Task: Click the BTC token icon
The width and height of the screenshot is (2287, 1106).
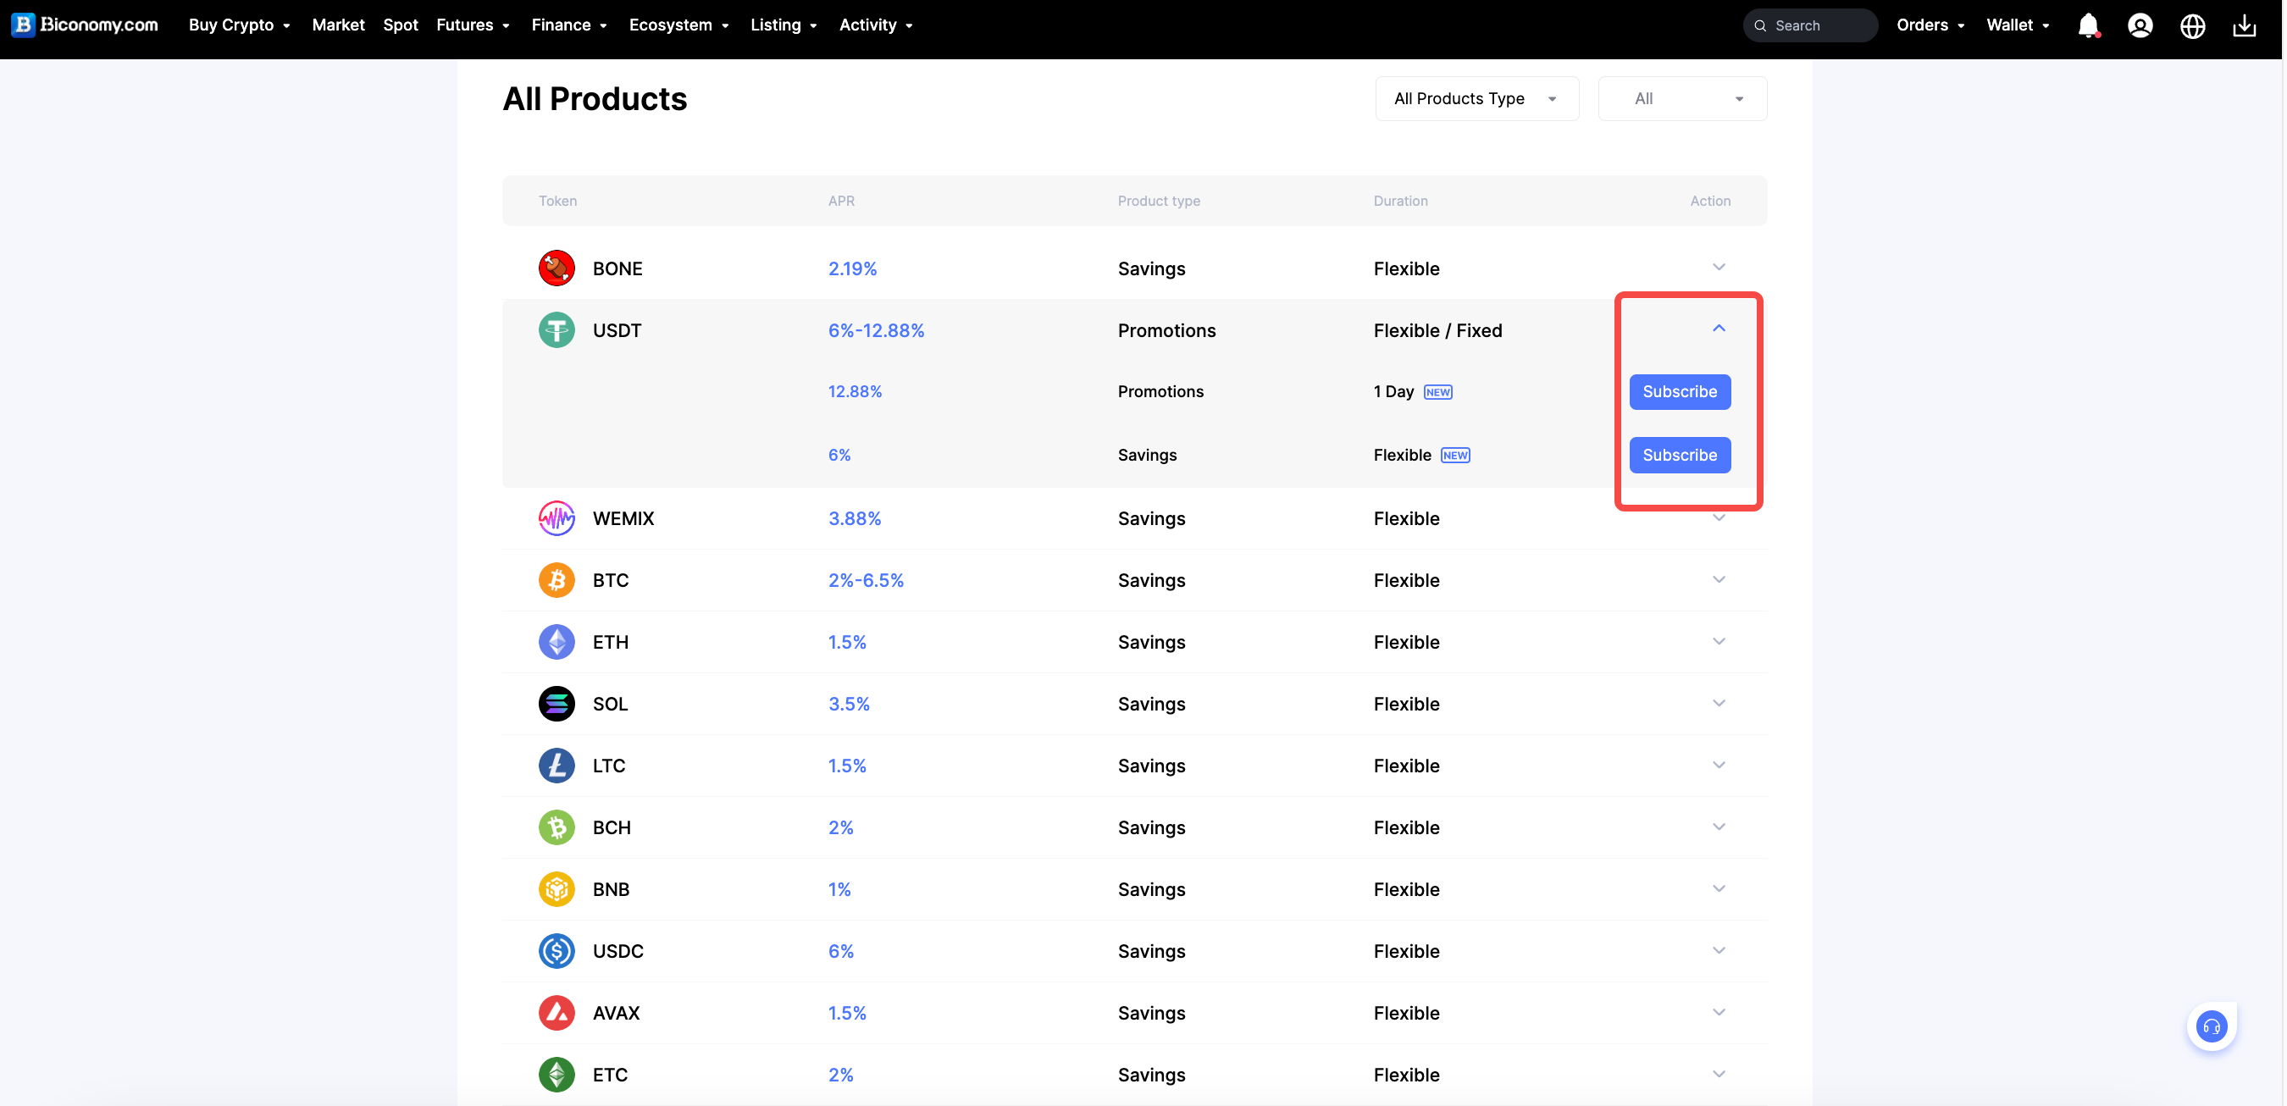Action: click(557, 579)
